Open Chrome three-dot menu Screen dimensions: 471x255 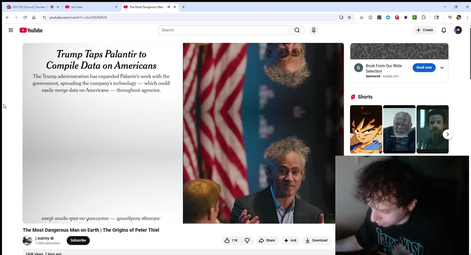click(x=467, y=17)
